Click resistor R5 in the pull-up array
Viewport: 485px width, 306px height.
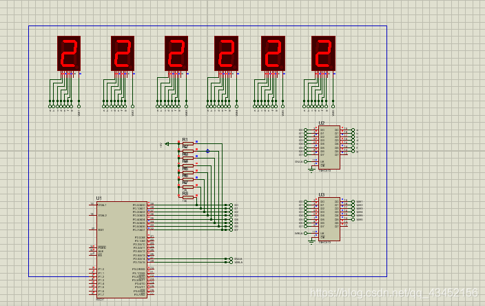click(x=188, y=173)
